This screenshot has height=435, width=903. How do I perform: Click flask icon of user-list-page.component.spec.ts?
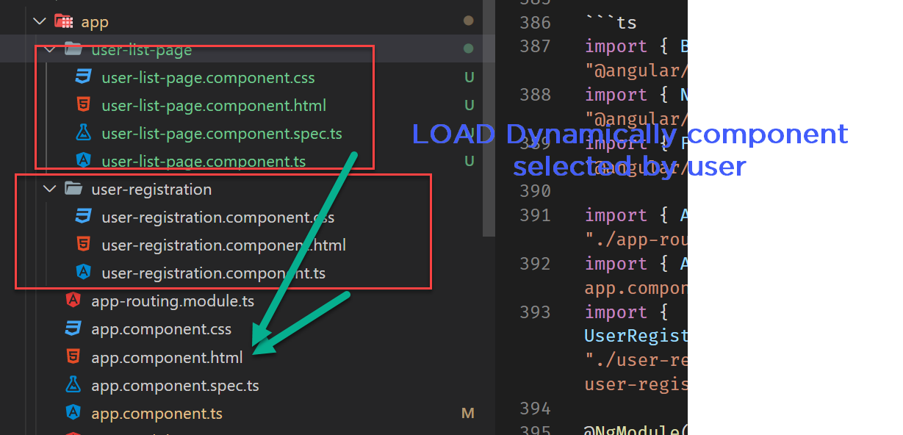83,133
